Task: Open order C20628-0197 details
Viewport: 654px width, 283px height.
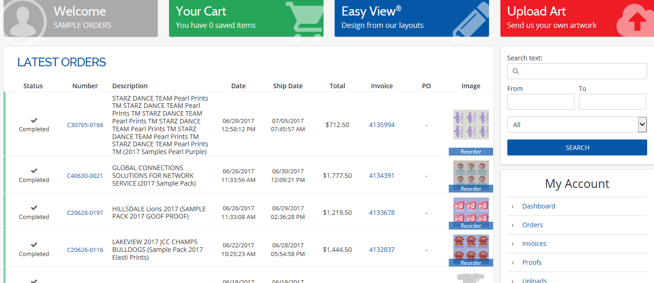Action: (x=85, y=213)
